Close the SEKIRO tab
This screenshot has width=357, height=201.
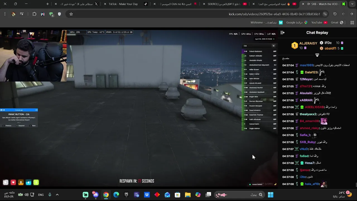tap(204, 4)
